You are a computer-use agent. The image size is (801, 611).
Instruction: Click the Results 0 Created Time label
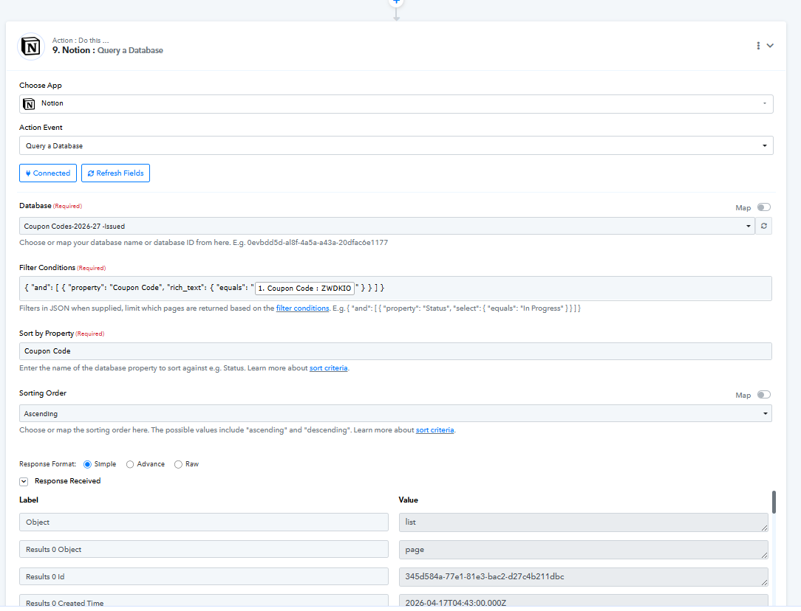(x=204, y=601)
